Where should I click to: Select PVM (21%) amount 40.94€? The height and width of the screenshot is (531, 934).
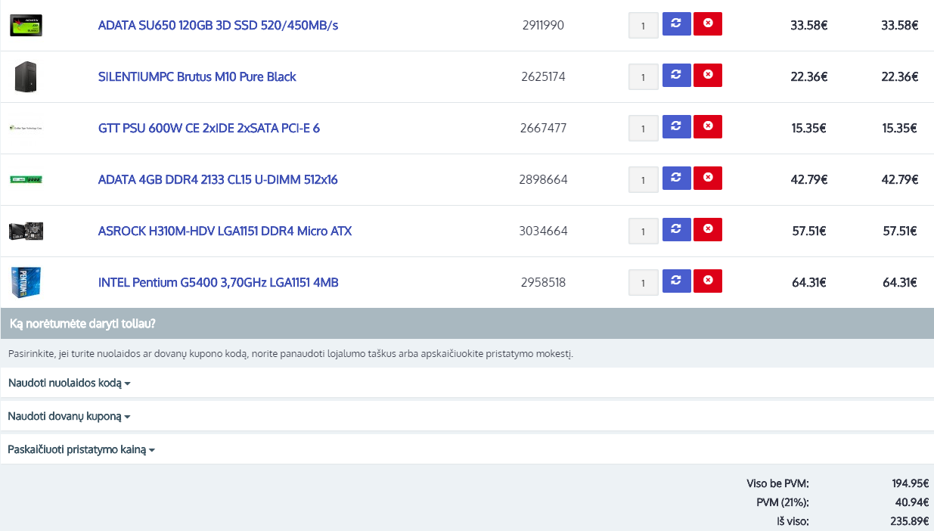click(912, 502)
